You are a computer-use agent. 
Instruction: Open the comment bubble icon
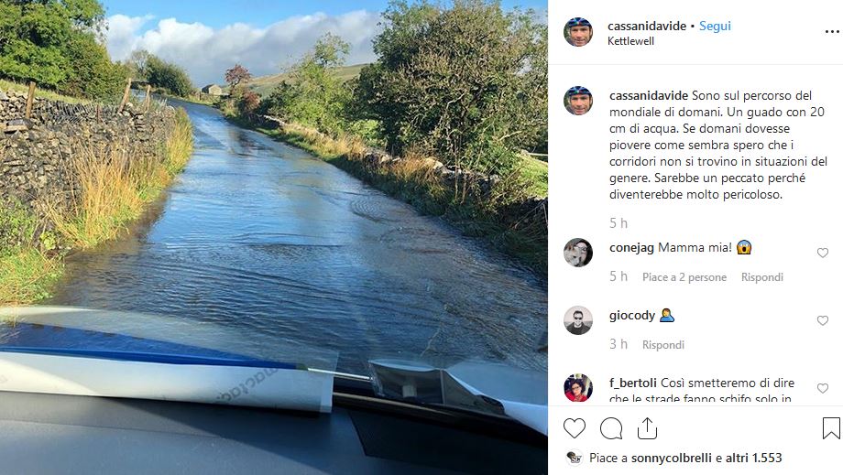611,428
